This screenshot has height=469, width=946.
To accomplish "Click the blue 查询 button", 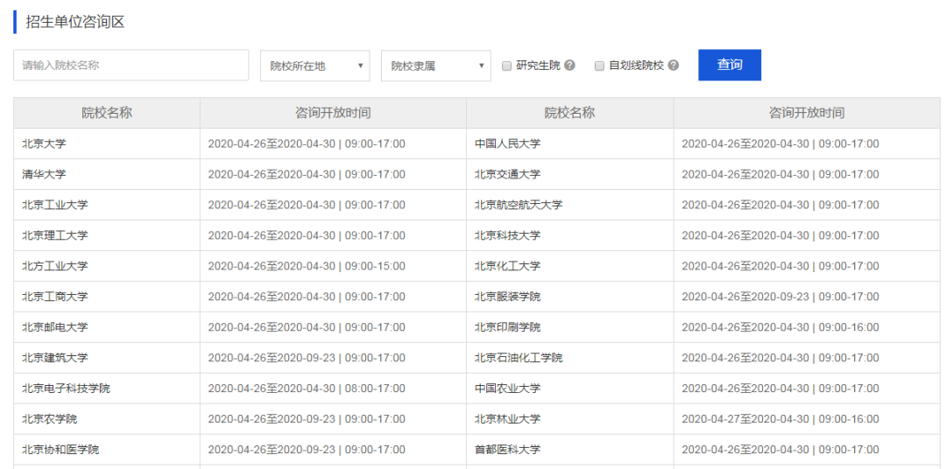I will click(x=730, y=65).
